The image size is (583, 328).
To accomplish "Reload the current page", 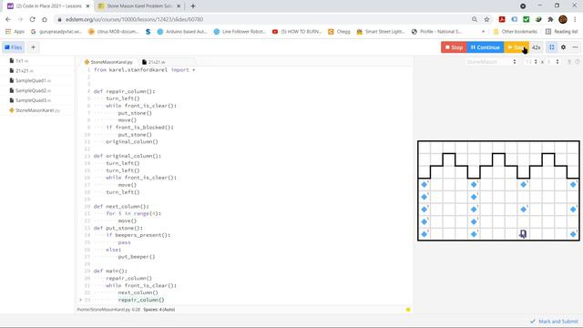I will (33, 19).
